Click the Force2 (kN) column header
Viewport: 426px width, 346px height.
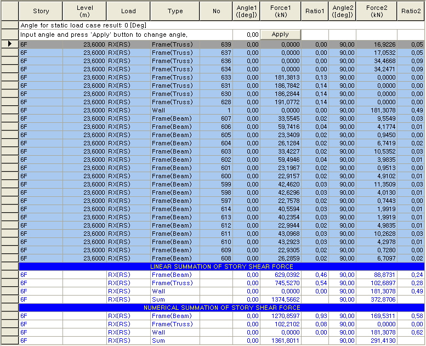[x=377, y=11]
